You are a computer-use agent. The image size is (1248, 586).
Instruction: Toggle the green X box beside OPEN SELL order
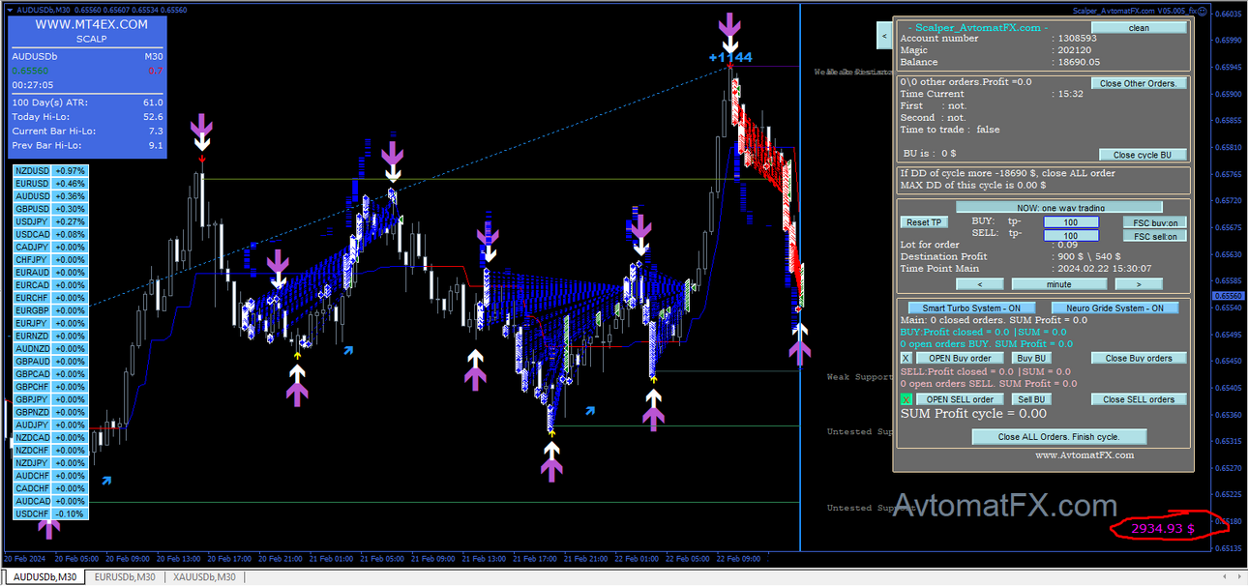pyautogui.click(x=906, y=399)
